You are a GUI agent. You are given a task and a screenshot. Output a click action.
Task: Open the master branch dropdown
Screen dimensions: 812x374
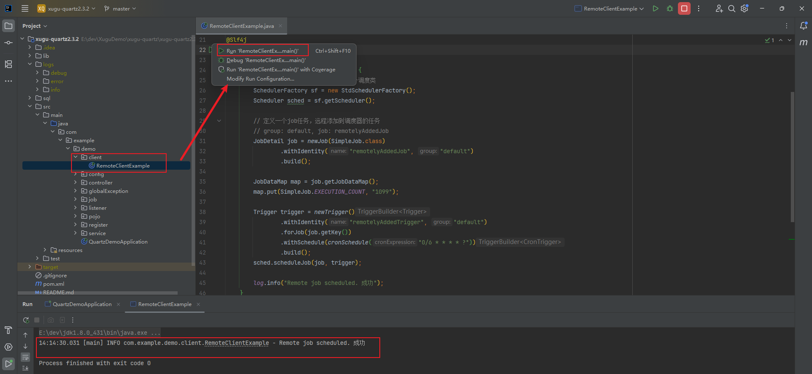(x=121, y=8)
